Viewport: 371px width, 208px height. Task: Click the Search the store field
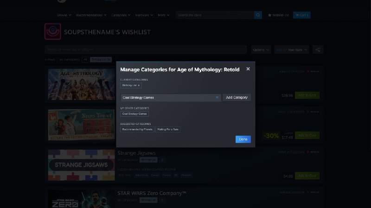tap(215, 15)
